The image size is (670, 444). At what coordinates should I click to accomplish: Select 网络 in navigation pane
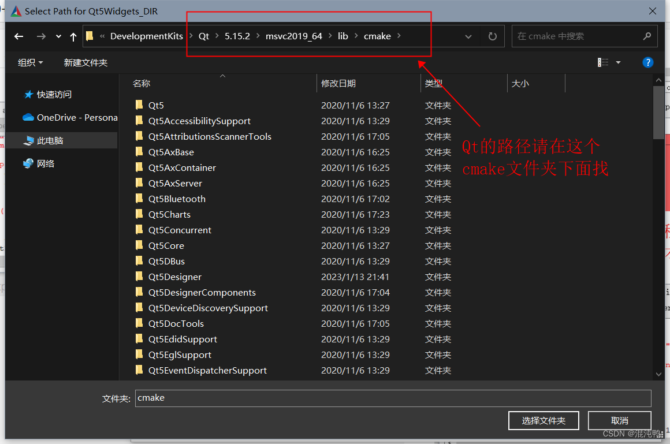[46, 163]
